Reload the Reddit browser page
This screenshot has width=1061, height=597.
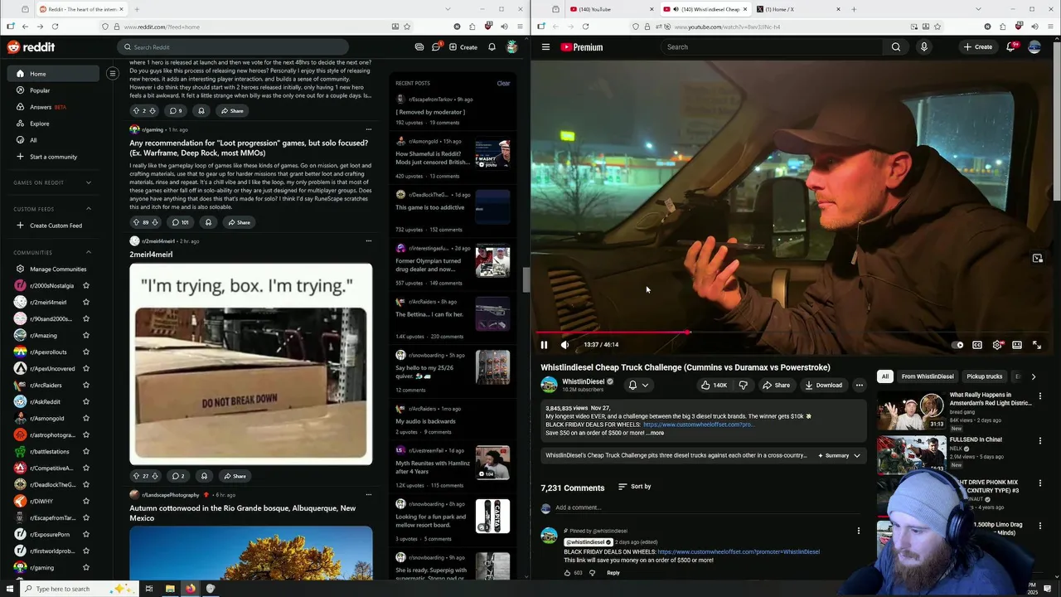click(x=56, y=27)
